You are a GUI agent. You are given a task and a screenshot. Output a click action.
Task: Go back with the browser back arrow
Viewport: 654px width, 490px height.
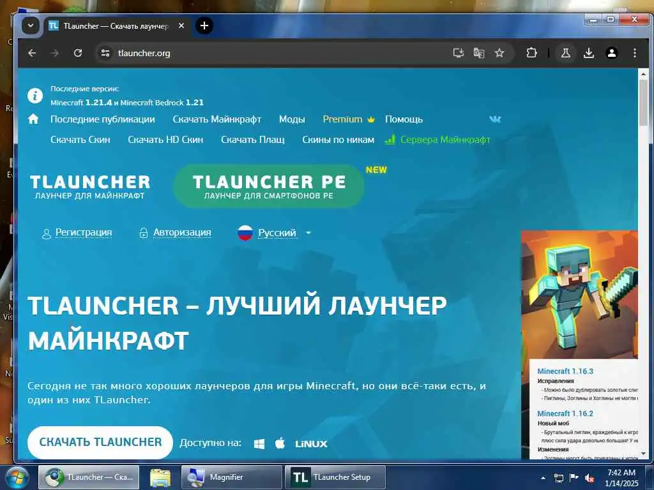click(x=32, y=53)
